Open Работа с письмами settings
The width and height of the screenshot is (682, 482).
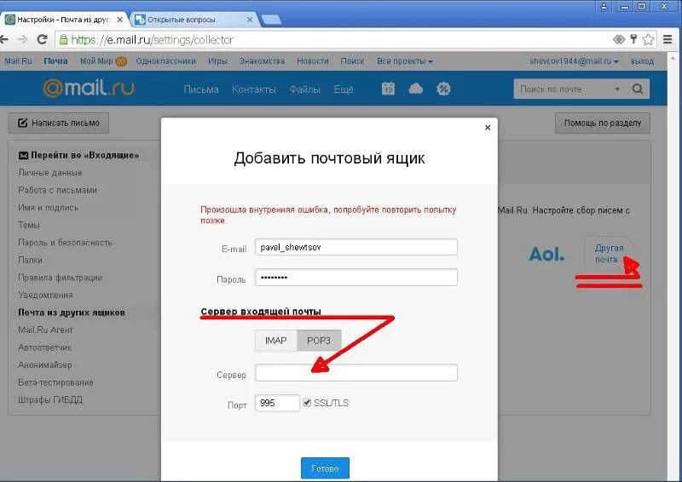pos(57,190)
